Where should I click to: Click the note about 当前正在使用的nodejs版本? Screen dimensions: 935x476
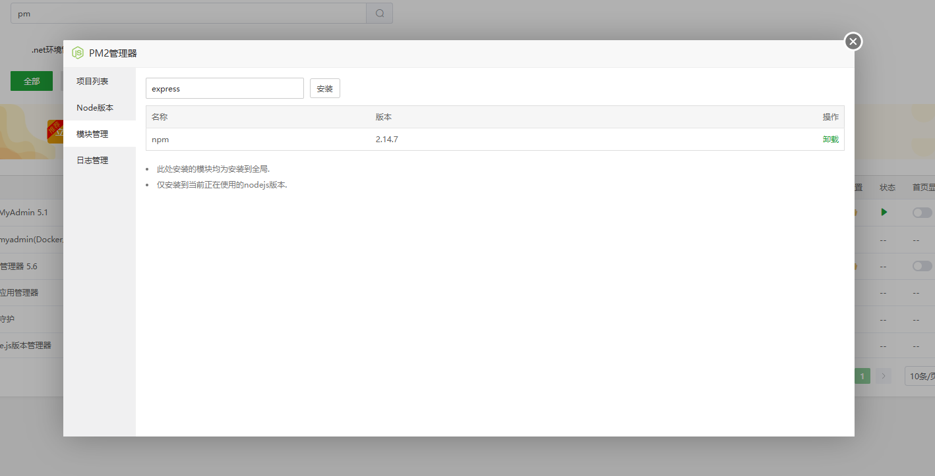222,185
